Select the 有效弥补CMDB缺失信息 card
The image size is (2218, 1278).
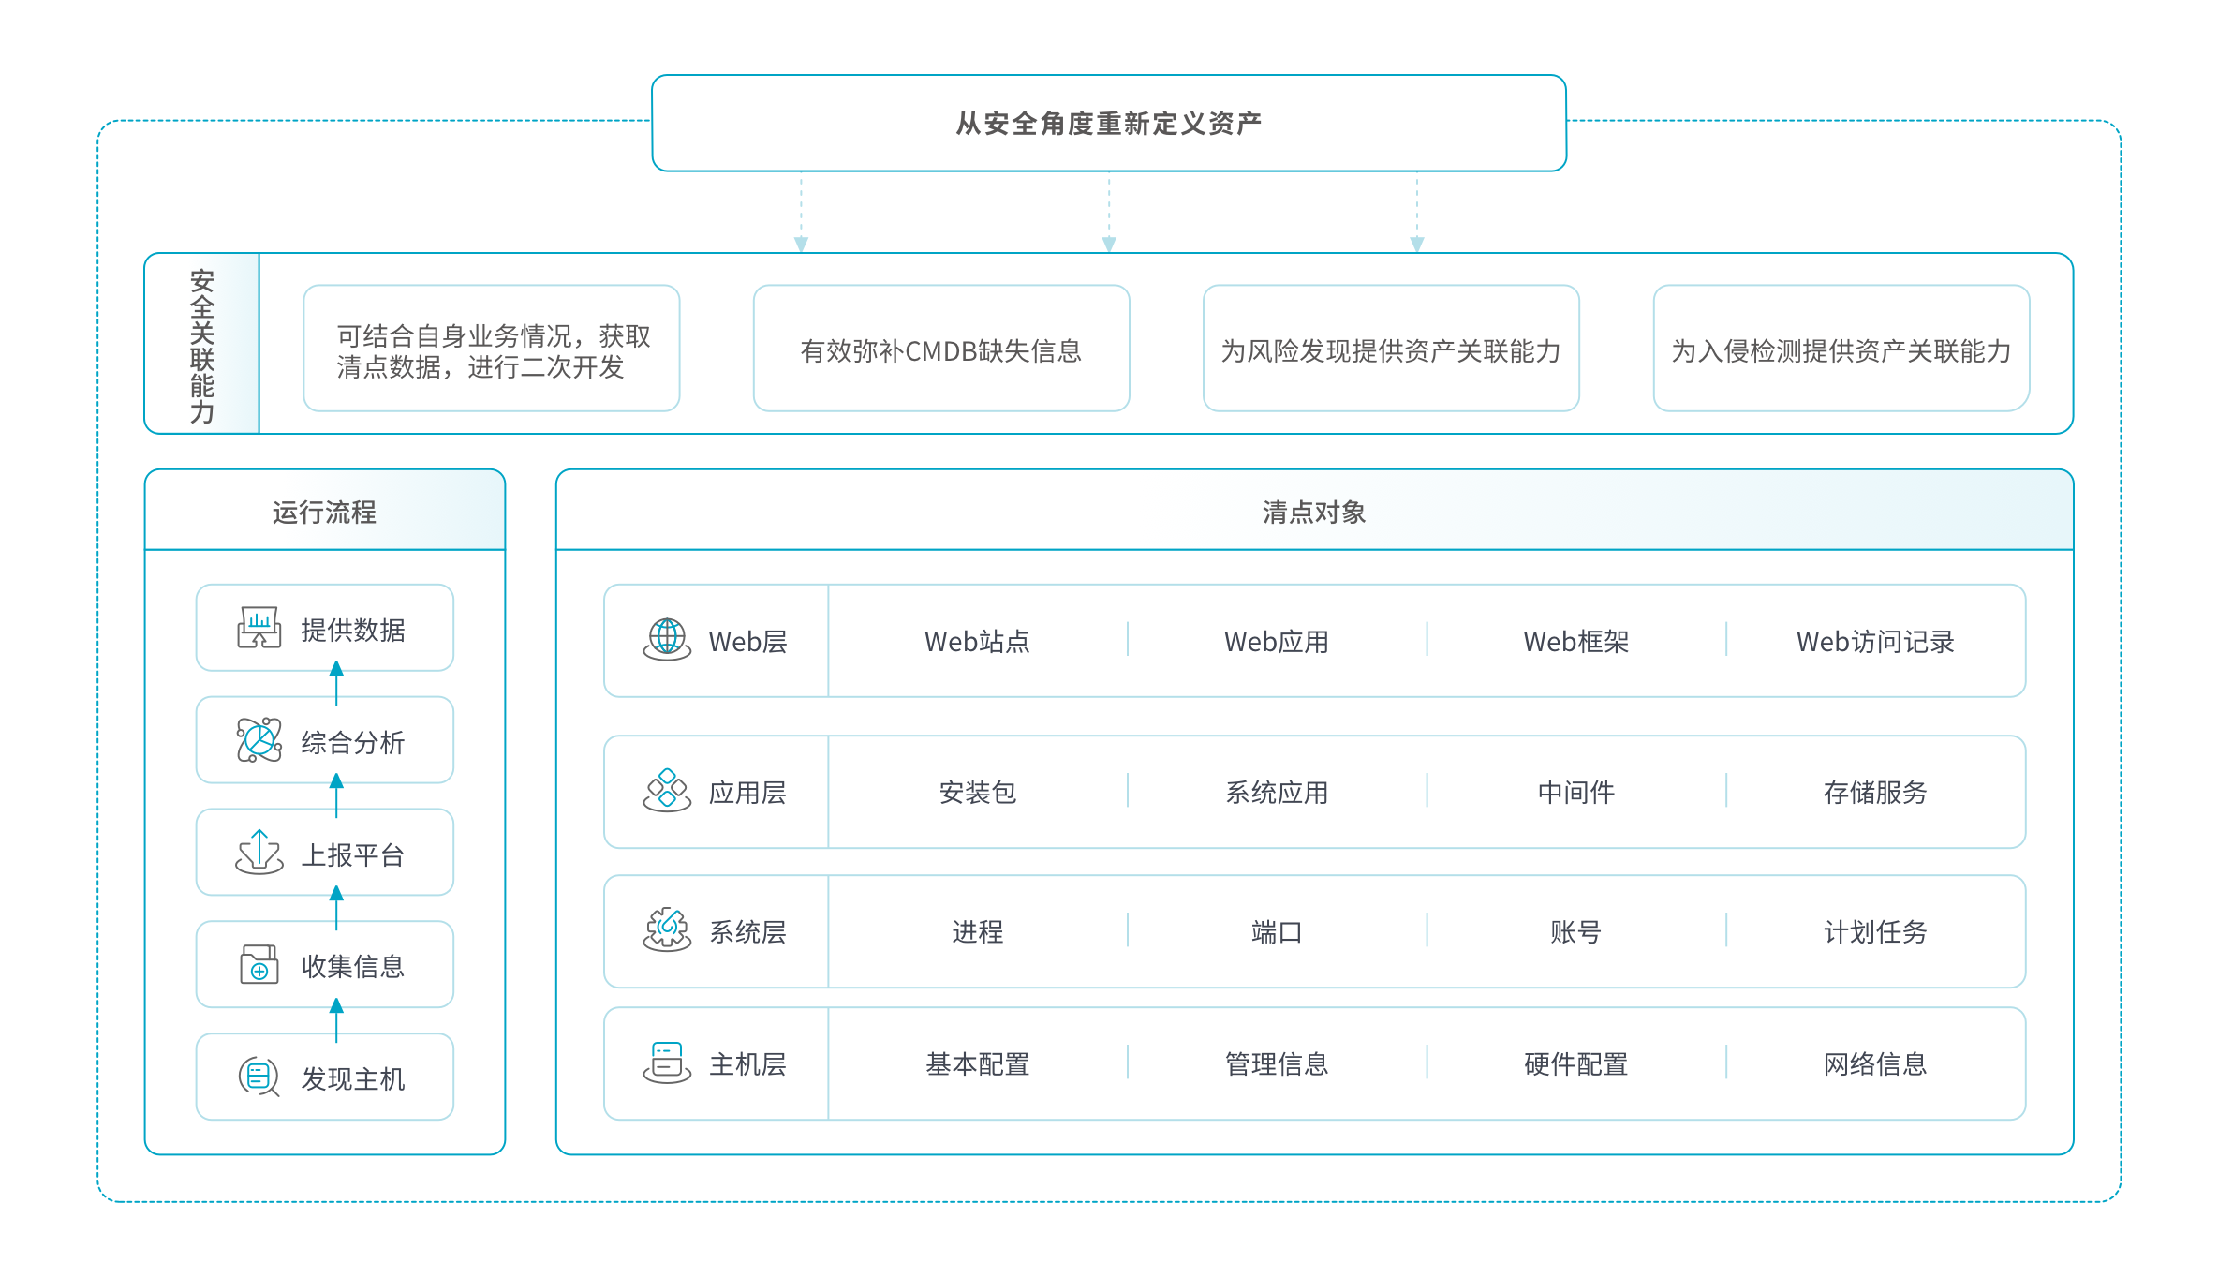[940, 352]
